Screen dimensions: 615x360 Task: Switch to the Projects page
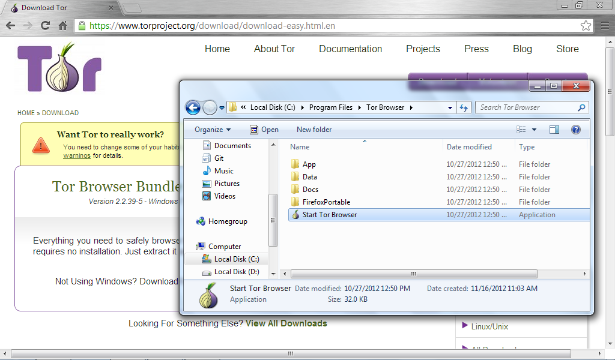click(x=423, y=49)
